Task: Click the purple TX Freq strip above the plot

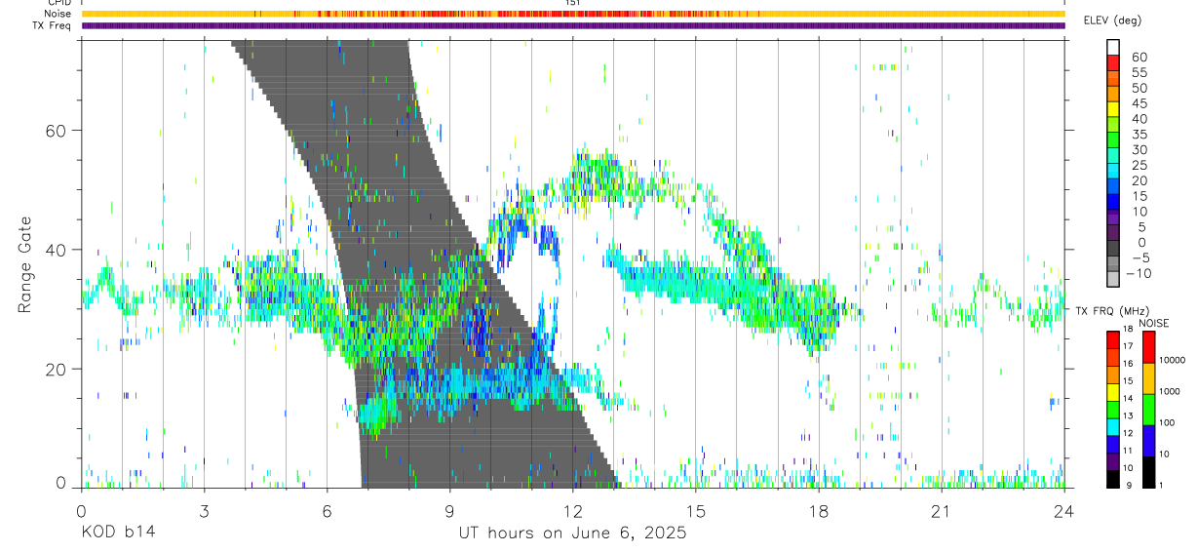Action: 573,25
